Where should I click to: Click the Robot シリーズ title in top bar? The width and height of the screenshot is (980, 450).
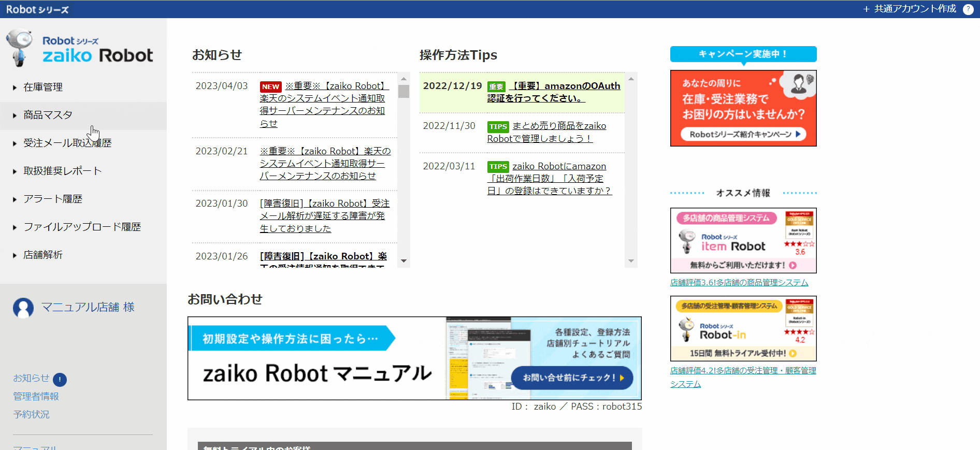pyautogui.click(x=37, y=9)
